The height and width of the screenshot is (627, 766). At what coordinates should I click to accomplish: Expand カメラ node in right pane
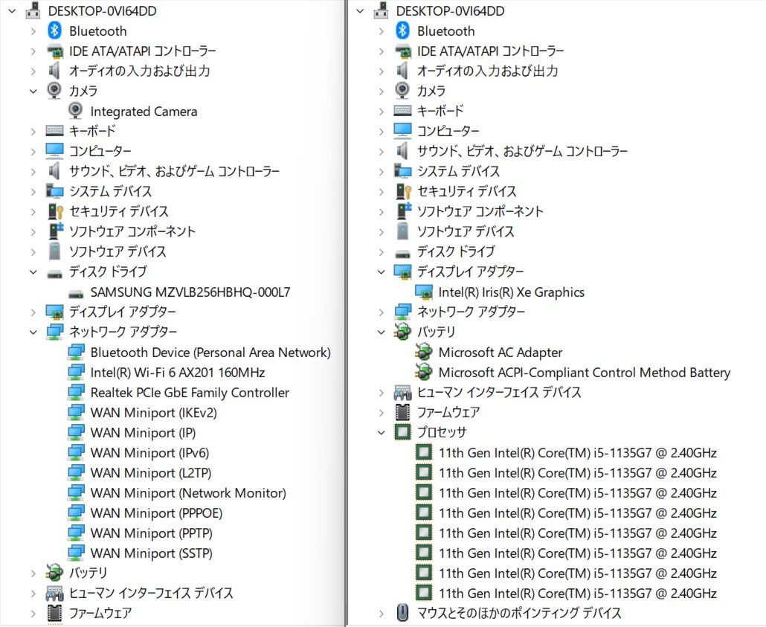[382, 91]
